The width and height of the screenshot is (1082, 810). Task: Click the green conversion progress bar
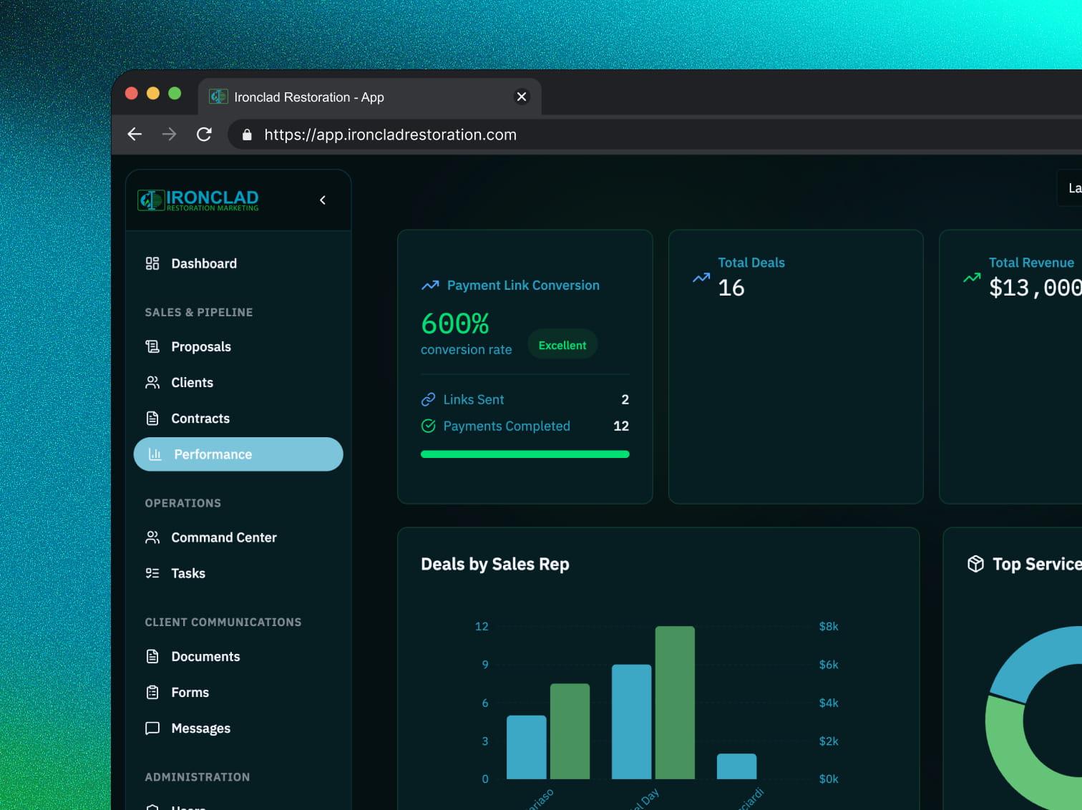pos(525,454)
